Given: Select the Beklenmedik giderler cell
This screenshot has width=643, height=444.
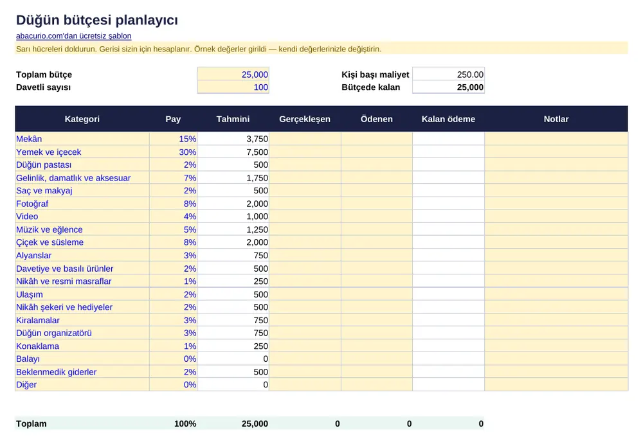Looking at the screenshot, I should point(82,371).
